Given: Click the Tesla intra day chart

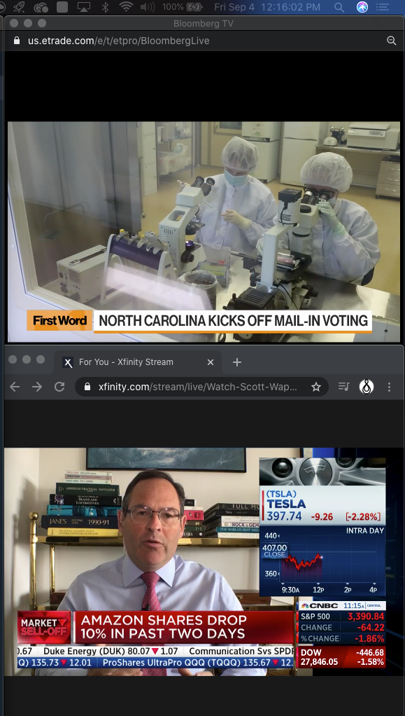Looking at the screenshot, I should [322, 560].
